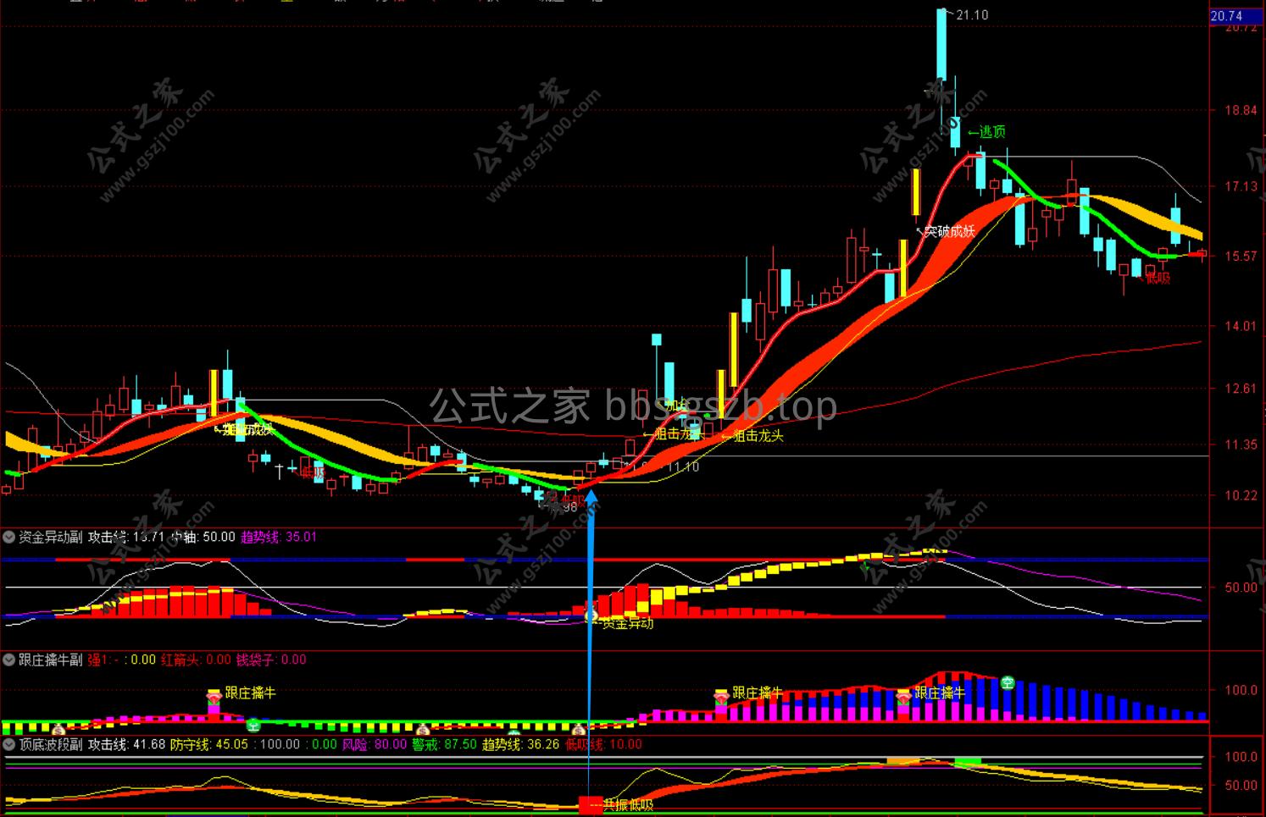
Task: Click the 中轴 50.00 value
Action: (x=203, y=537)
